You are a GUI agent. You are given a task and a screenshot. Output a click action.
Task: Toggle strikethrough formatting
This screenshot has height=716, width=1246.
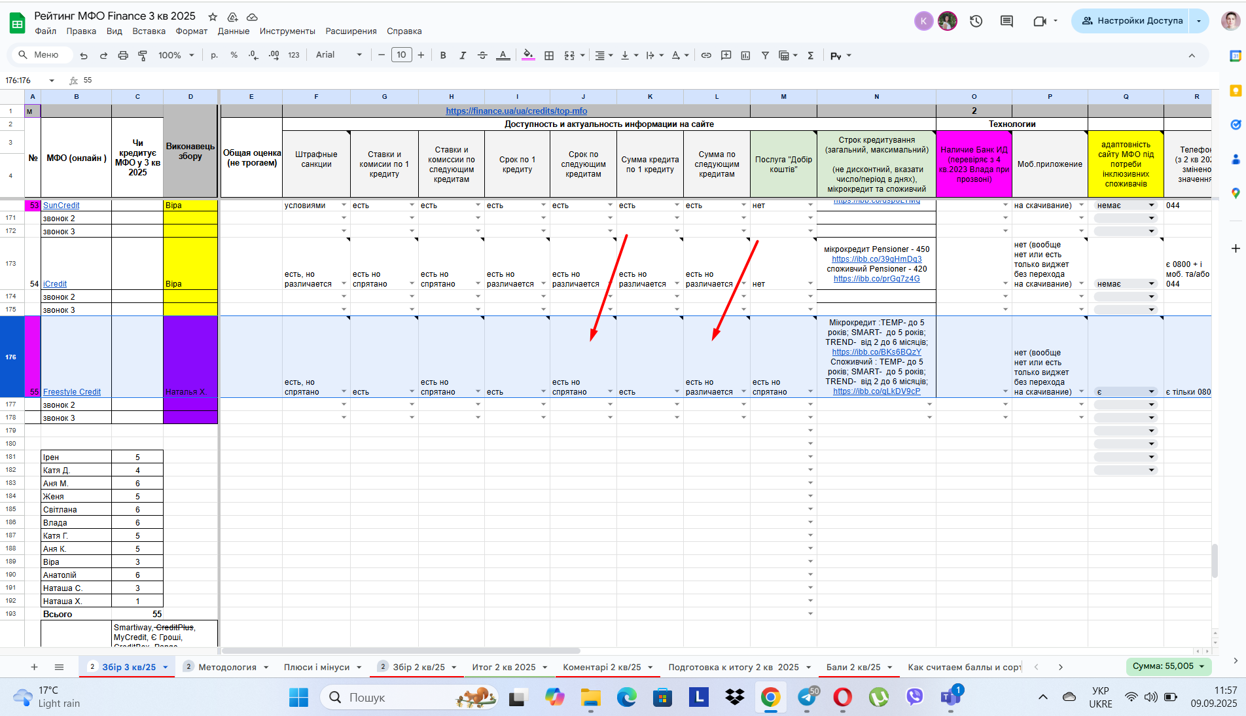point(482,56)
